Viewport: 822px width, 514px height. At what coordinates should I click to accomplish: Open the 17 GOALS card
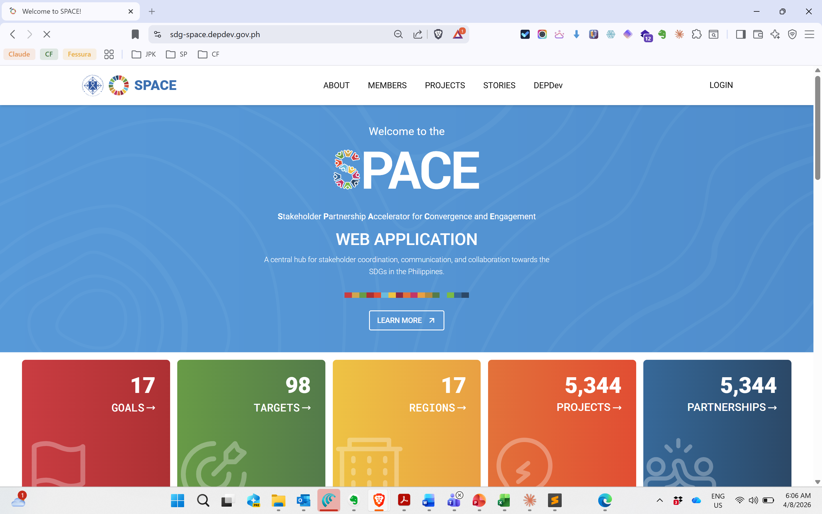(96, 423)
